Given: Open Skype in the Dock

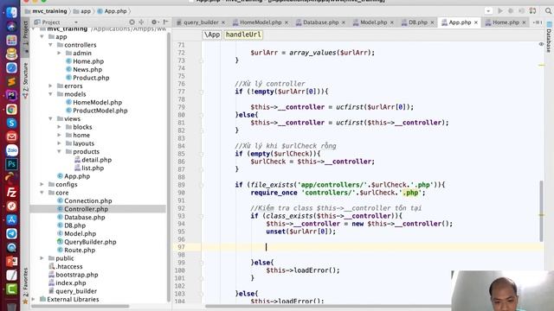Looking at the screenshot, I should point(11,123).
